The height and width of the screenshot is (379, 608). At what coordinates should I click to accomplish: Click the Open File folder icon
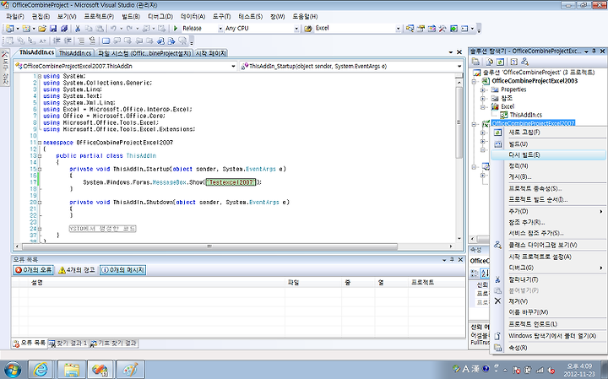42,29
